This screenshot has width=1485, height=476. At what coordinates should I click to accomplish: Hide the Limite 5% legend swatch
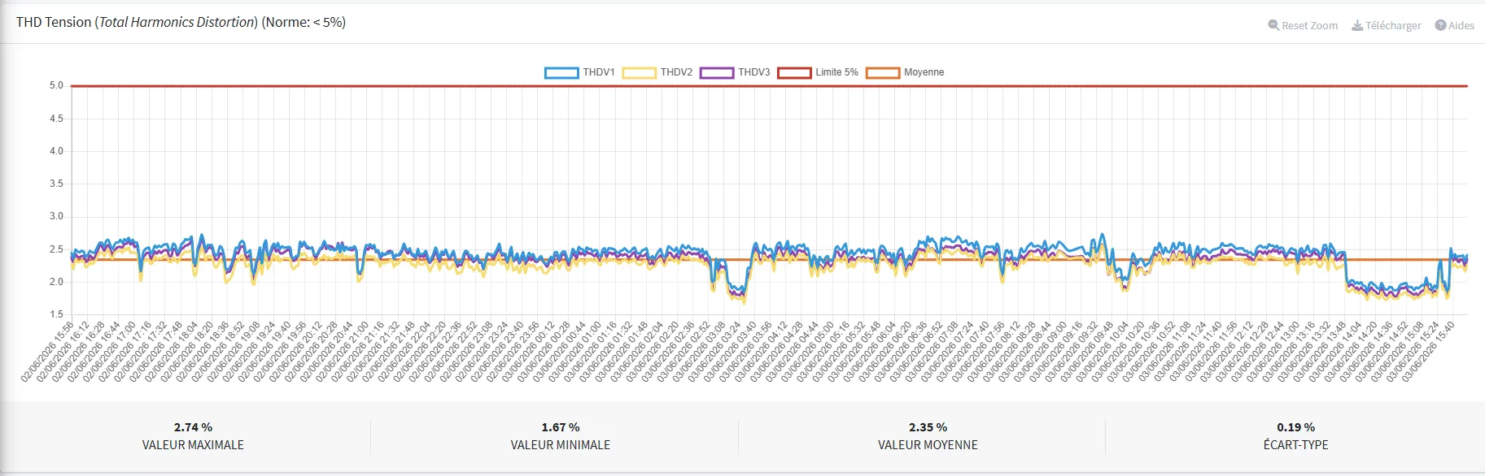point(794,72)
